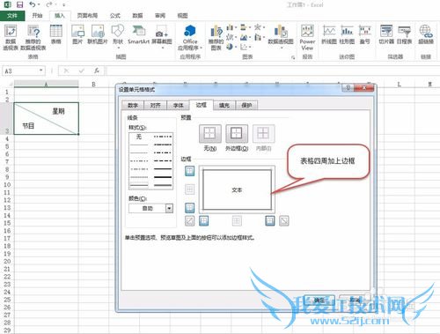
Task: Toggle the right border button
Action: tap(270, 221)
